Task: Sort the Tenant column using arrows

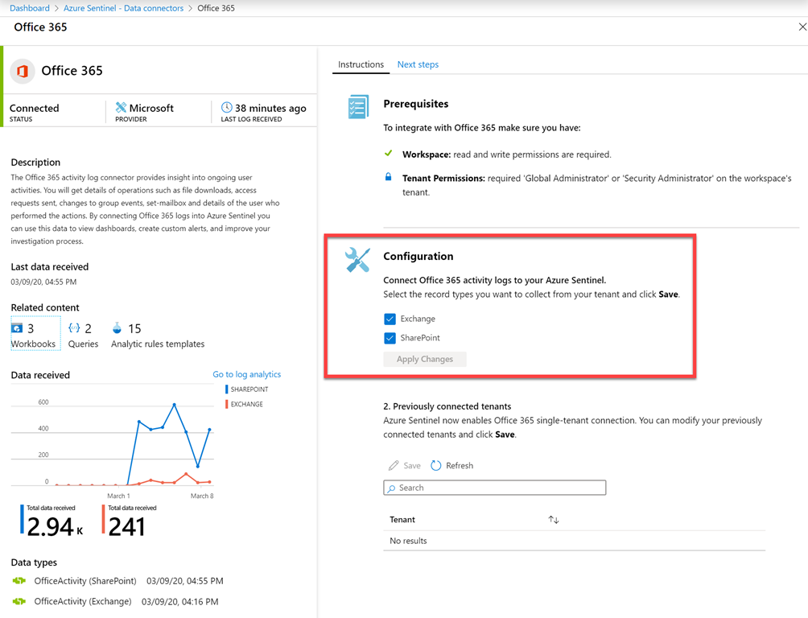Action: pyautogui.click(x=554, y=520)
